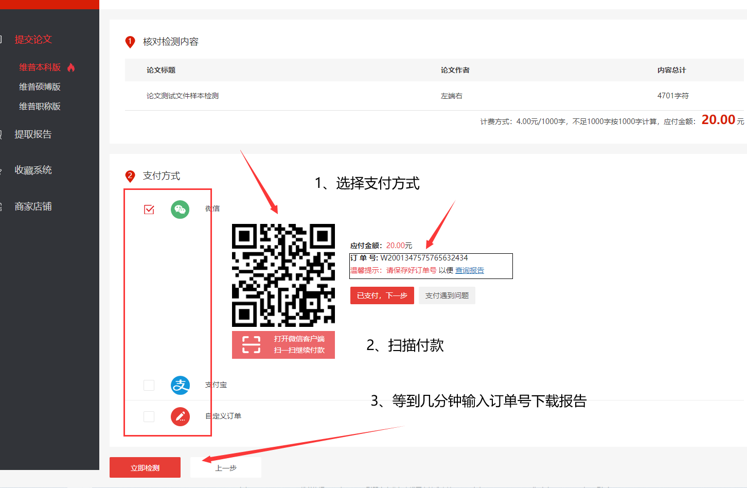Click the 打开微信客户端 扫一扫继续付款 banner
747x488 pixels.
click(283, 345)
